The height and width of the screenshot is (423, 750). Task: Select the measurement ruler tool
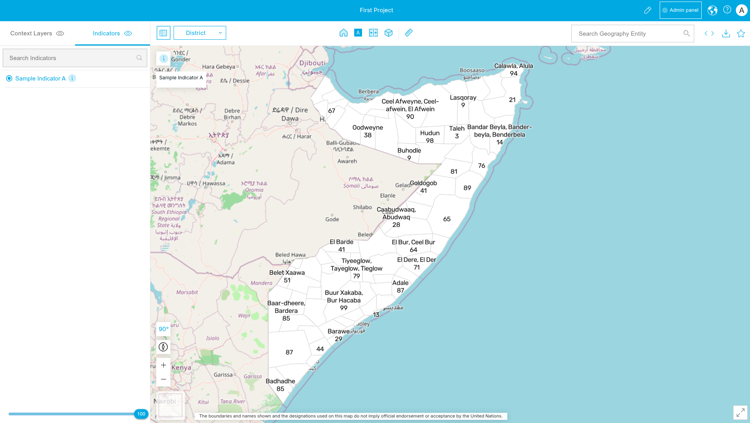coord(409,33)
